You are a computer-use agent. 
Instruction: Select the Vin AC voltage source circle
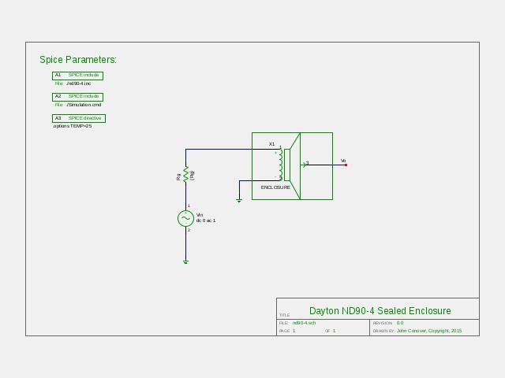click(186, 219)
